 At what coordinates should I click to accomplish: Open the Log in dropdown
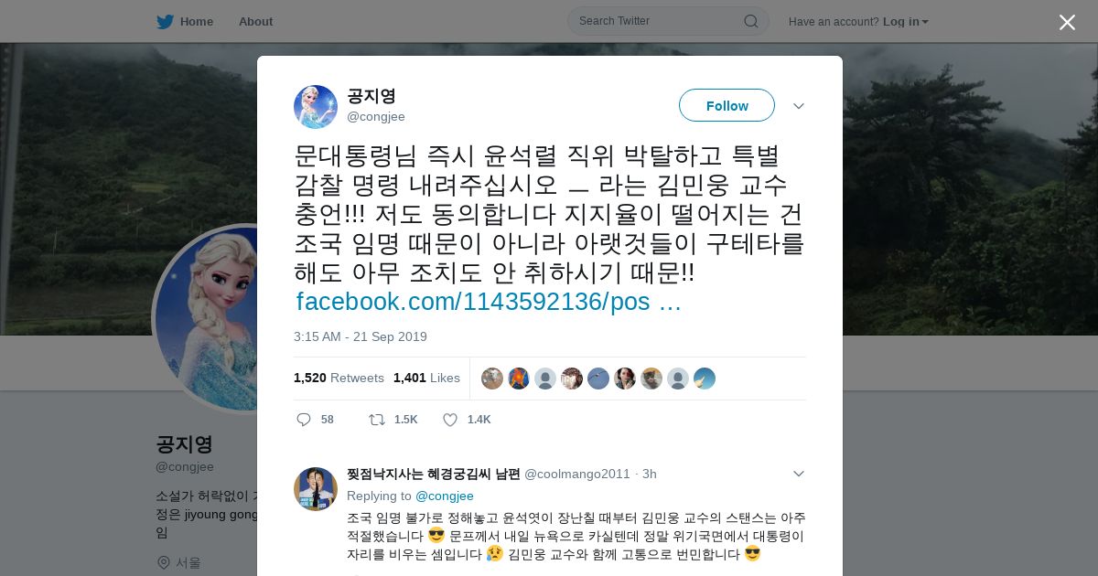[x=906, y=22]
